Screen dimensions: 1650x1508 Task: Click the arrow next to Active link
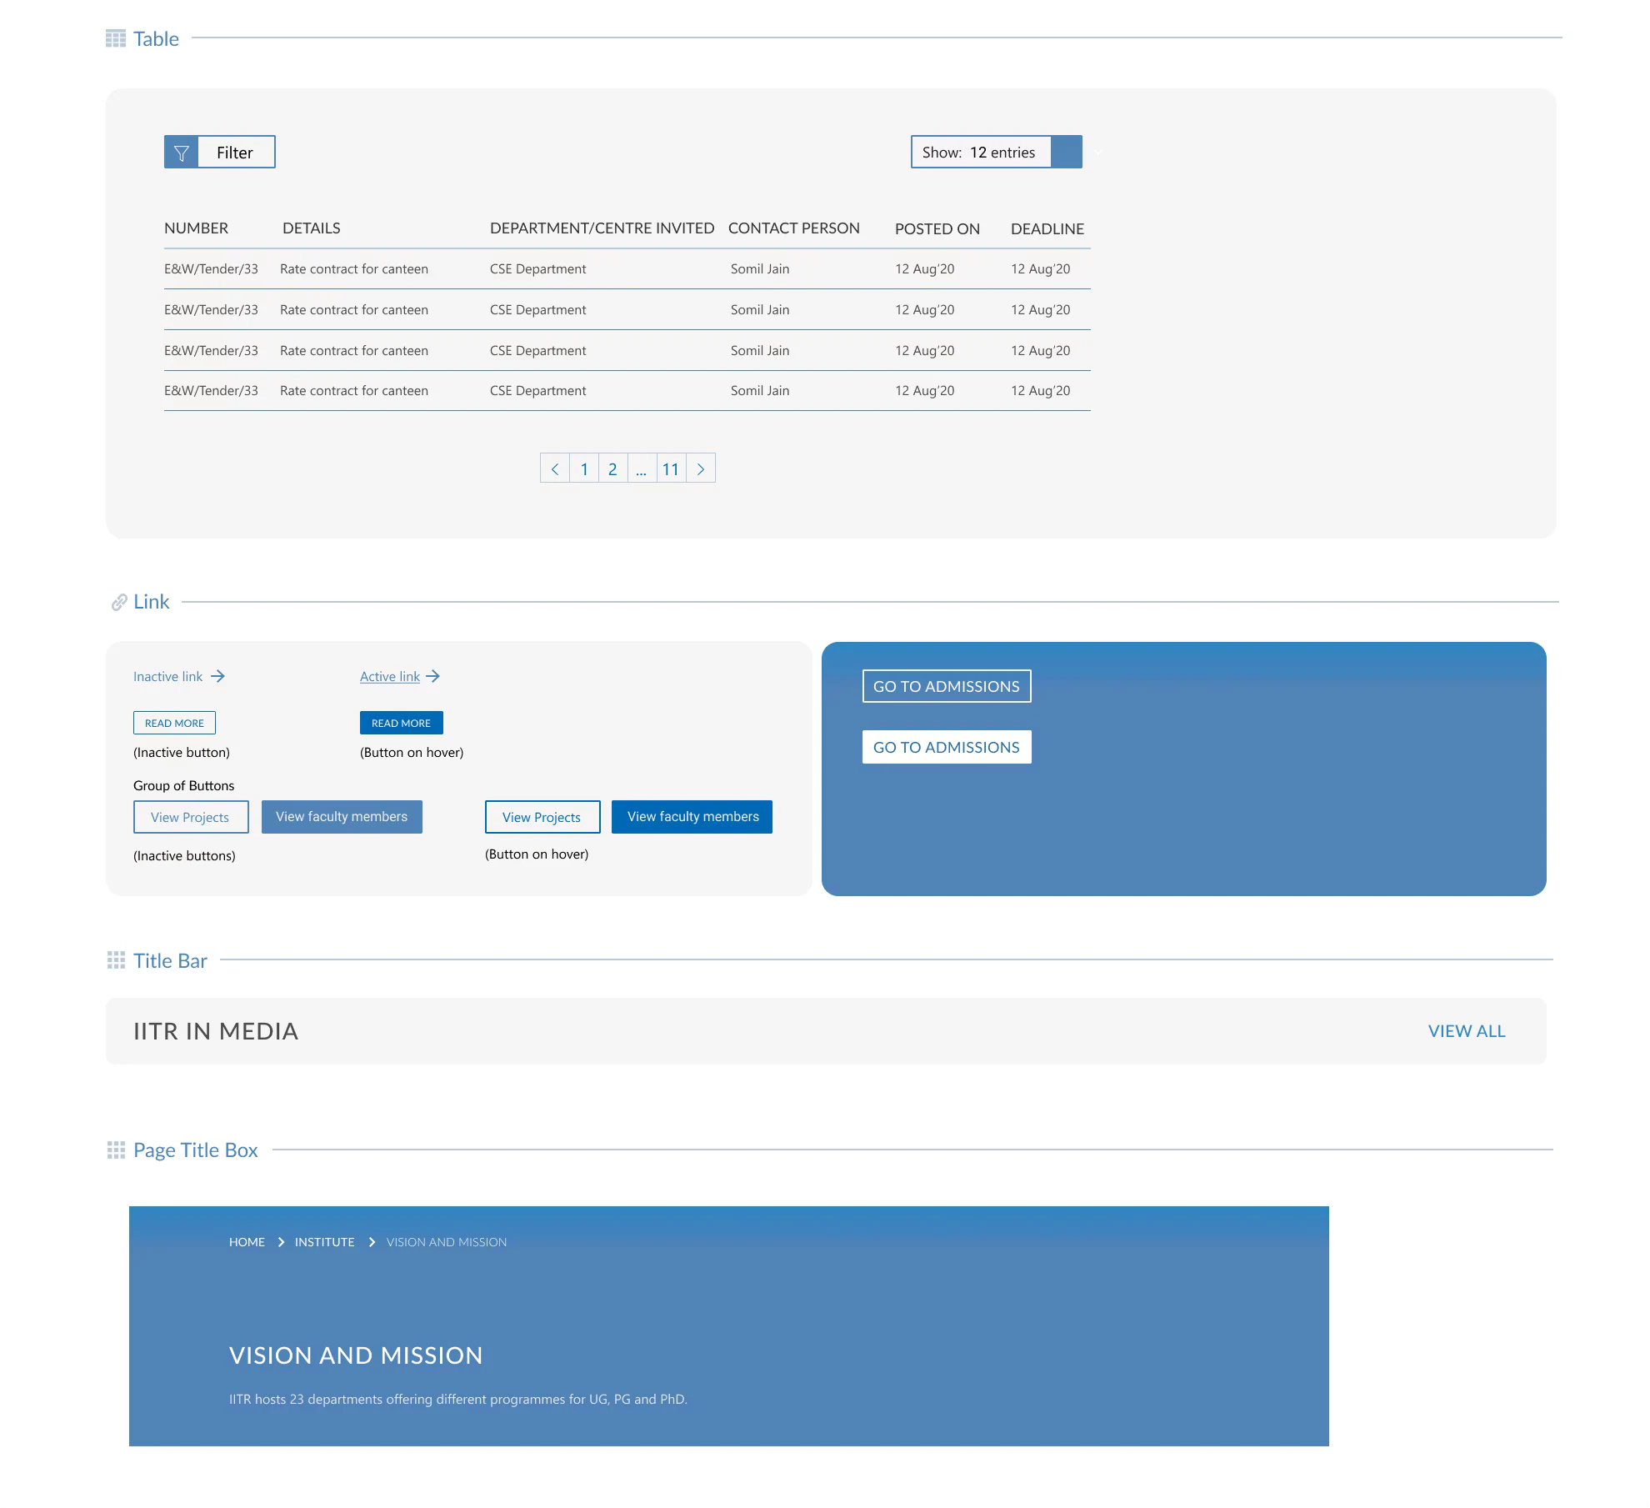pyautogui.click(x=432, y=676)
